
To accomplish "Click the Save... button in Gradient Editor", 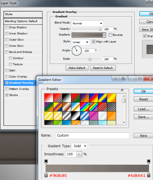I will point(143,117).
